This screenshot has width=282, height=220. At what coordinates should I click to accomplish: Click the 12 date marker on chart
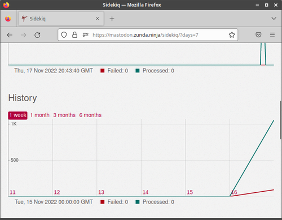pyautogui.click(x=57, y=192)
